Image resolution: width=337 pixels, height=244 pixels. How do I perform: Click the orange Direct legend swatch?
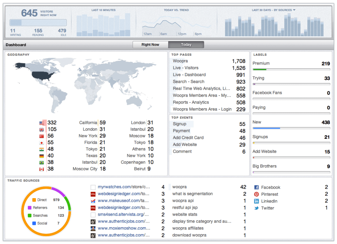click(x=34, y=200)
